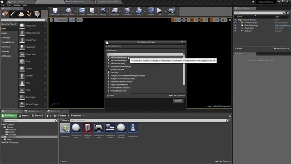Expand the C++ Classes tree node
Image resolution: width=291 pixels, height=164 pixels.
point(1,143)
